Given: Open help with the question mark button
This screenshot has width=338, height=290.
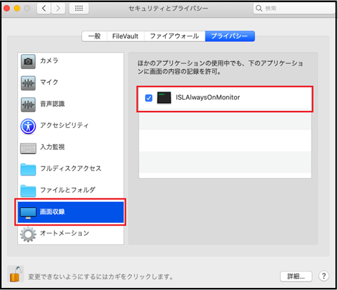Looking at the screenshot, I should [323, 276].
